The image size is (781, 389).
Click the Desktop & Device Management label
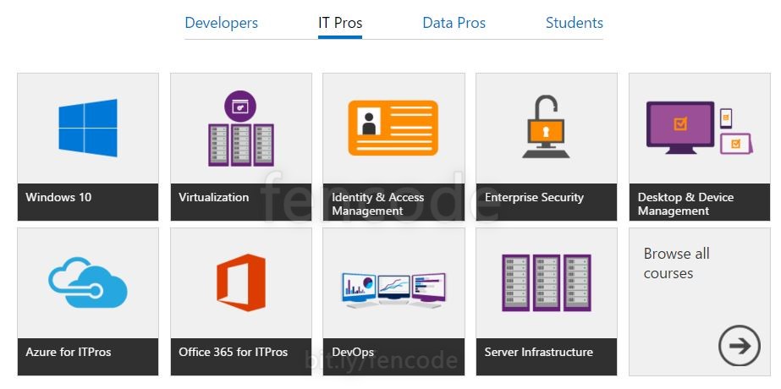pos(685,204)
